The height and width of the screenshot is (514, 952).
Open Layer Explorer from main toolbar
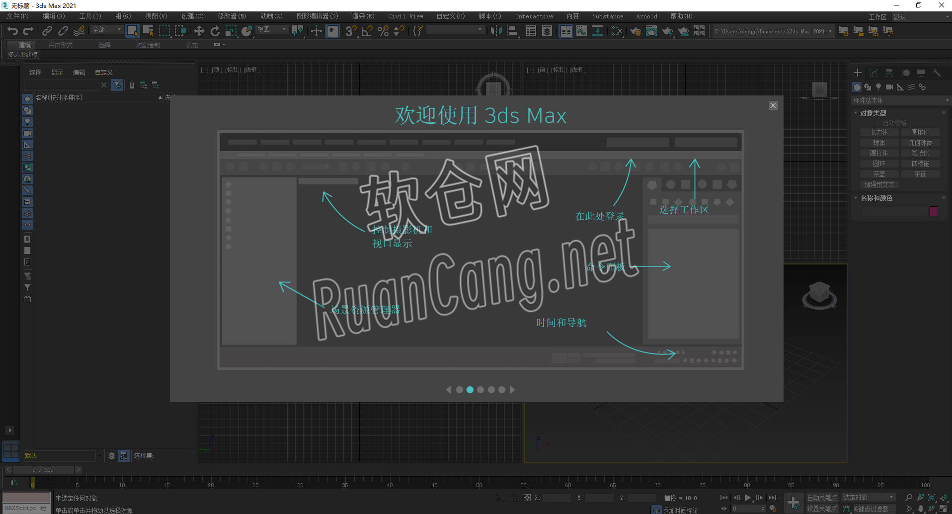tap(547, 31)
